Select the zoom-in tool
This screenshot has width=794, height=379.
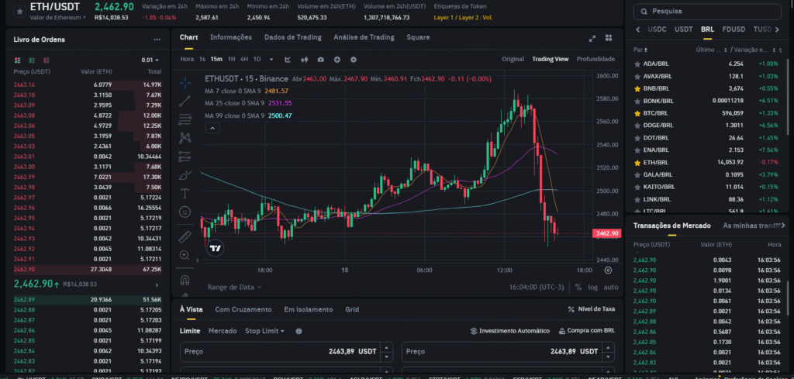185,255
